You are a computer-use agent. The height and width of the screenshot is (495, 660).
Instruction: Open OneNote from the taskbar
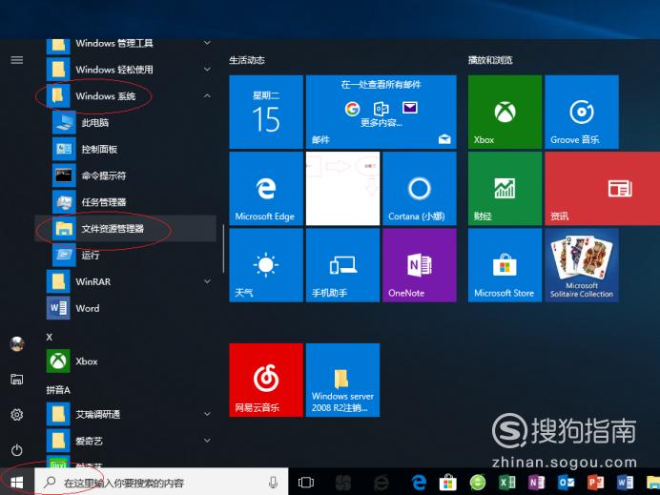(536, 483)
